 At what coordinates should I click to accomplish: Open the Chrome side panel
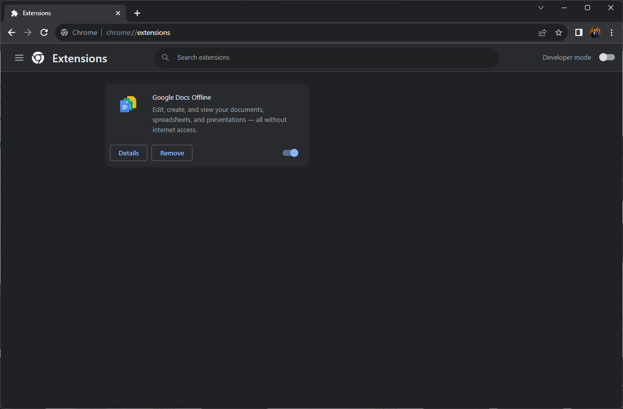click(579, 32)
